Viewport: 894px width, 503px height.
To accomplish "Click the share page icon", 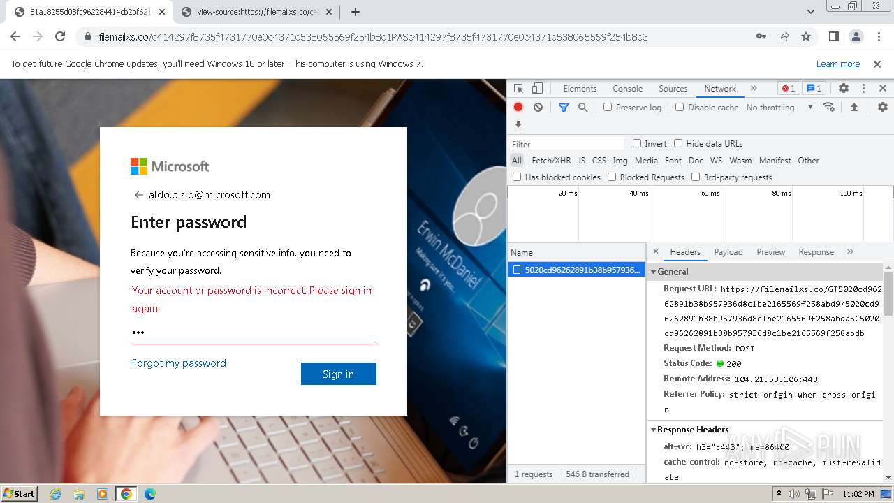I will [x=784, y=36].
